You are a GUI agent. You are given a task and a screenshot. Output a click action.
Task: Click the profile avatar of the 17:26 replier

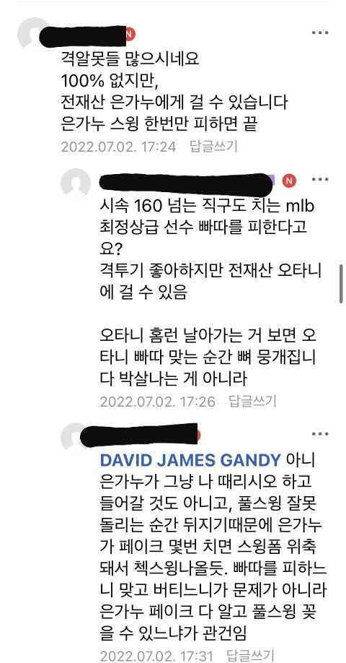click(76, 183)
